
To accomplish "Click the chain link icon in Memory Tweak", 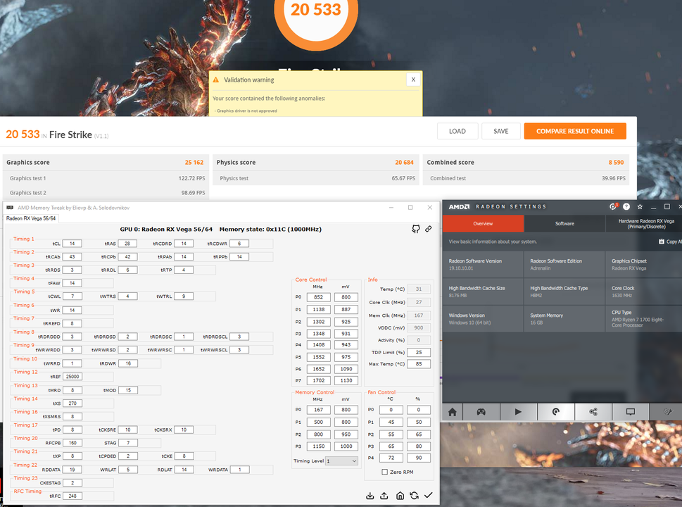I will [x=429, y=229].
